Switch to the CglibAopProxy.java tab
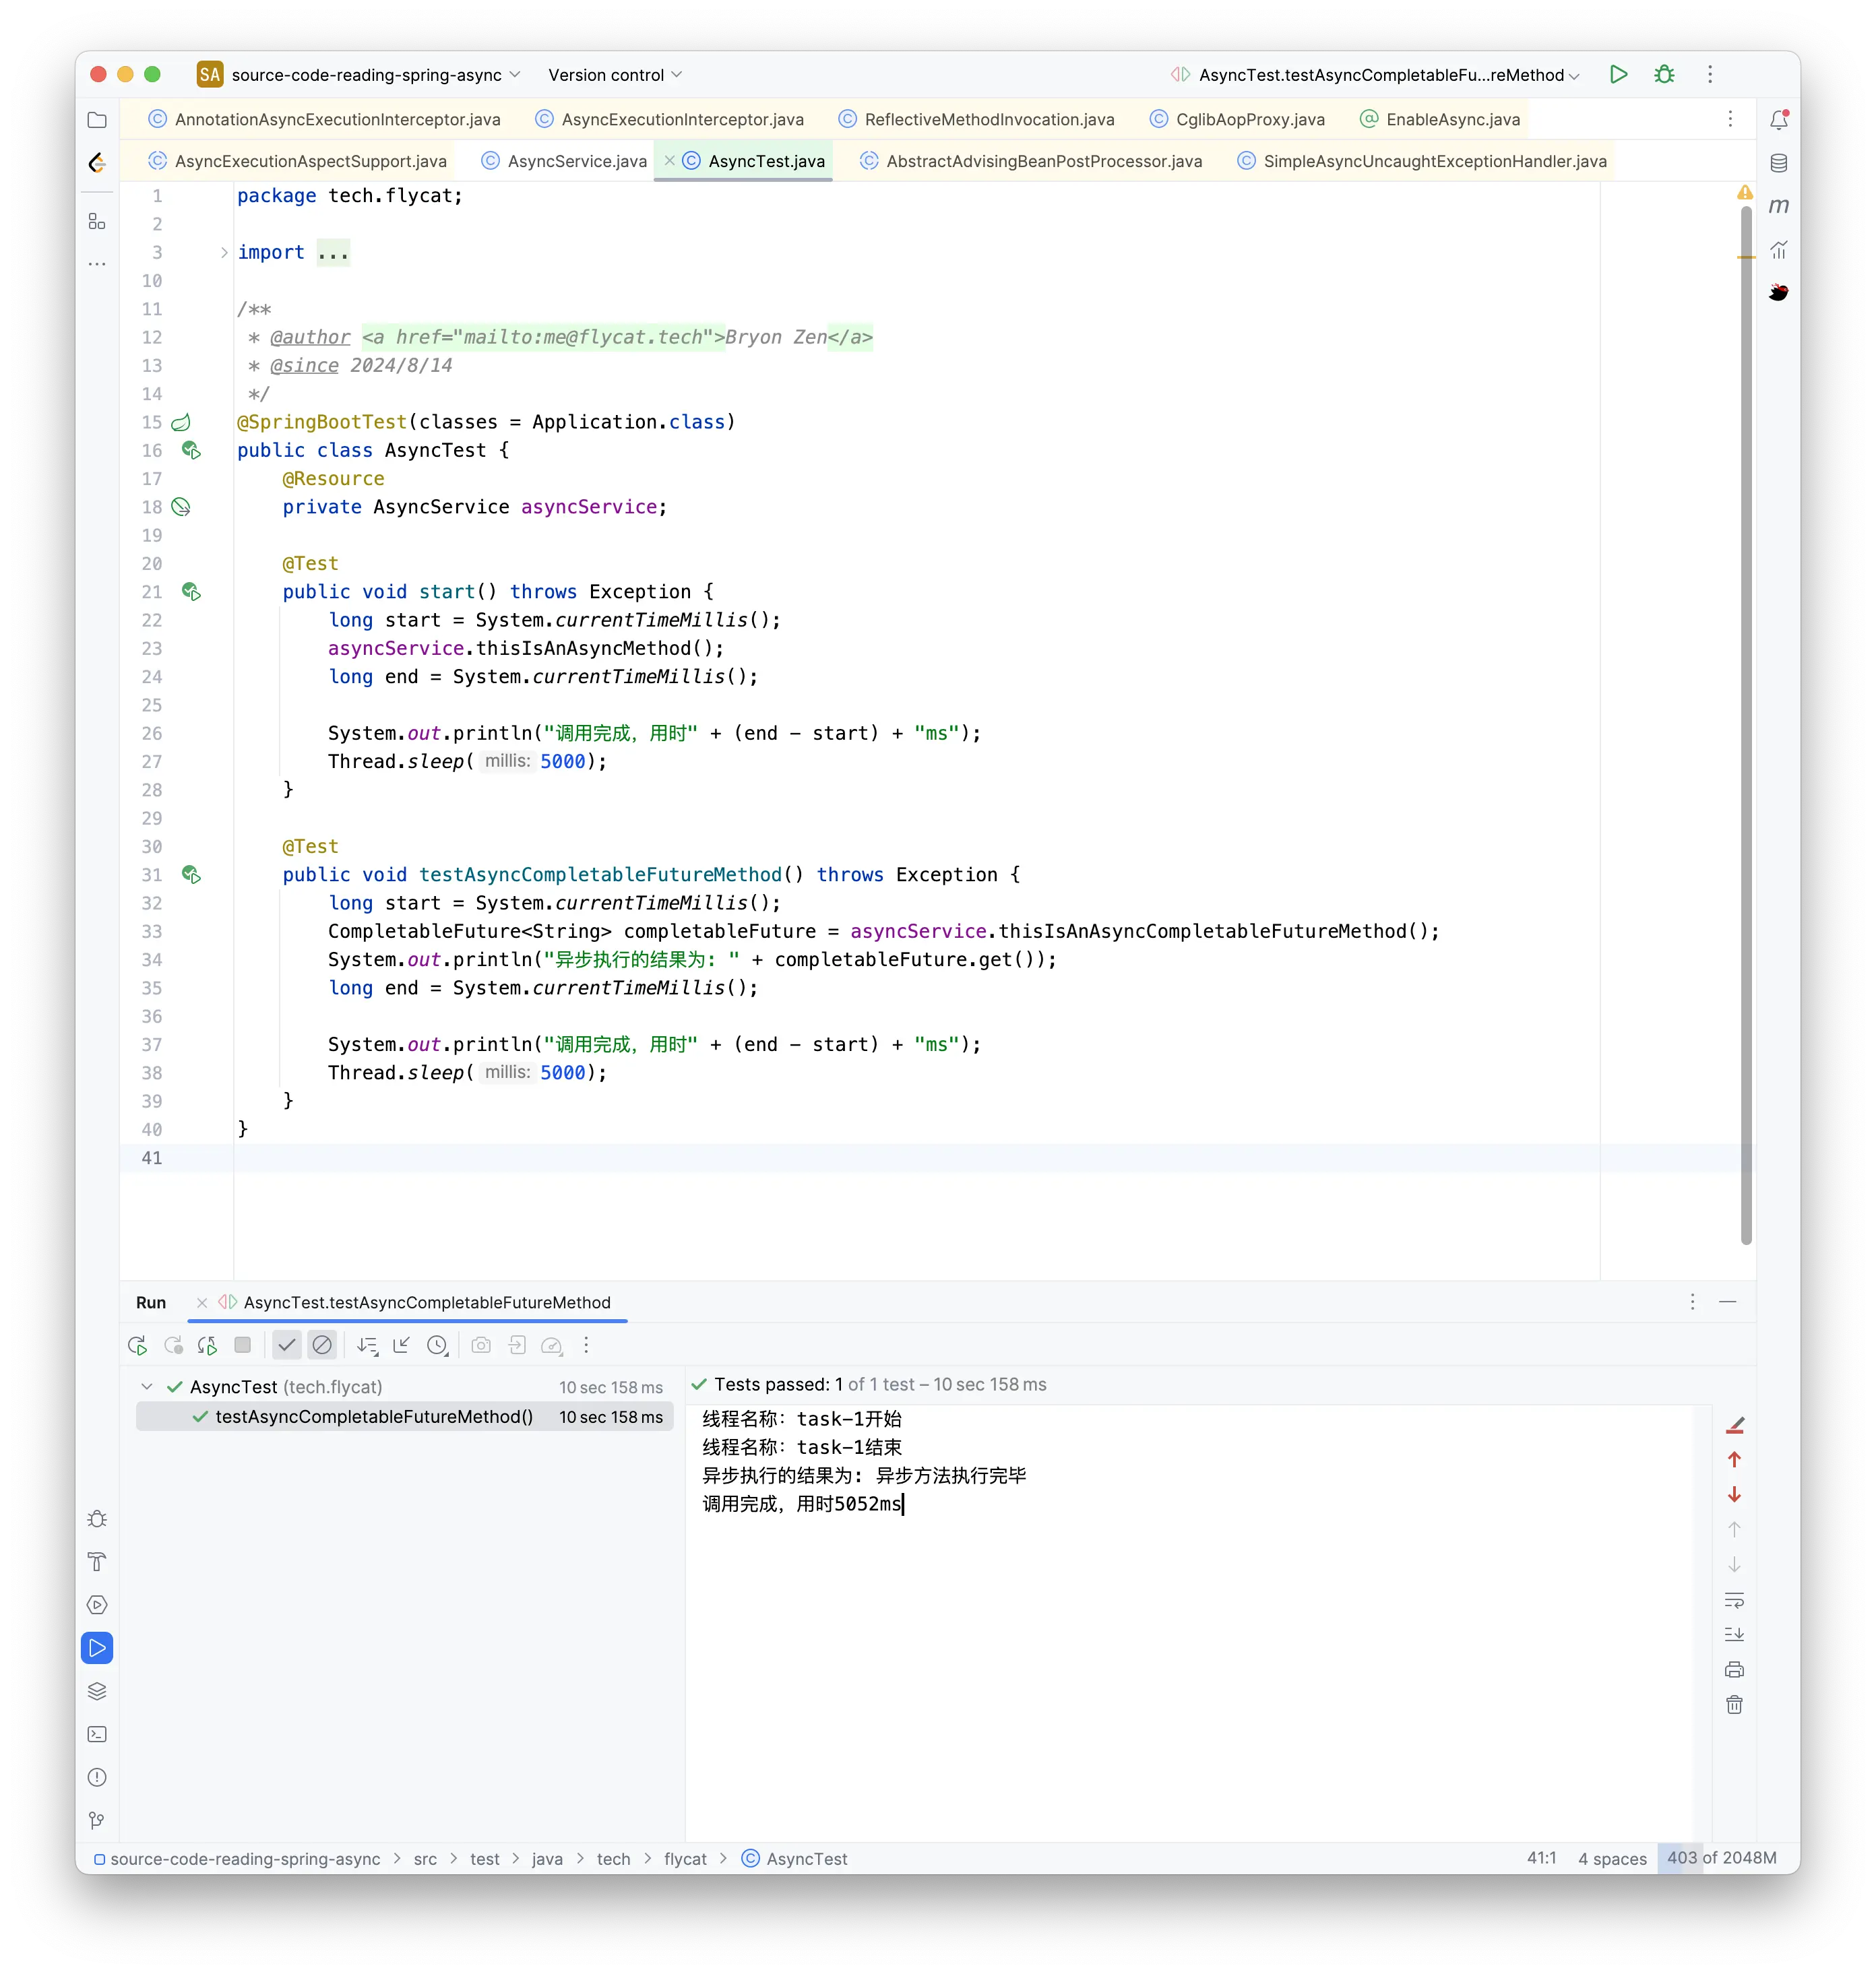This screenshot has height=1974, width=1876. point(1238,119)
